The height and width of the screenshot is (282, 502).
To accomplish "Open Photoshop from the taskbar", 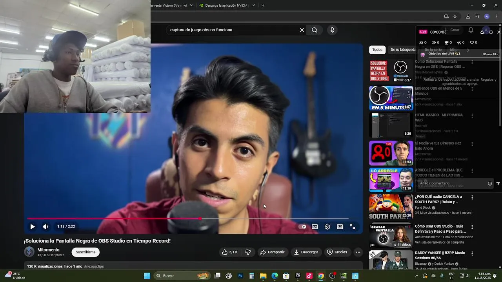I will 240,276.
